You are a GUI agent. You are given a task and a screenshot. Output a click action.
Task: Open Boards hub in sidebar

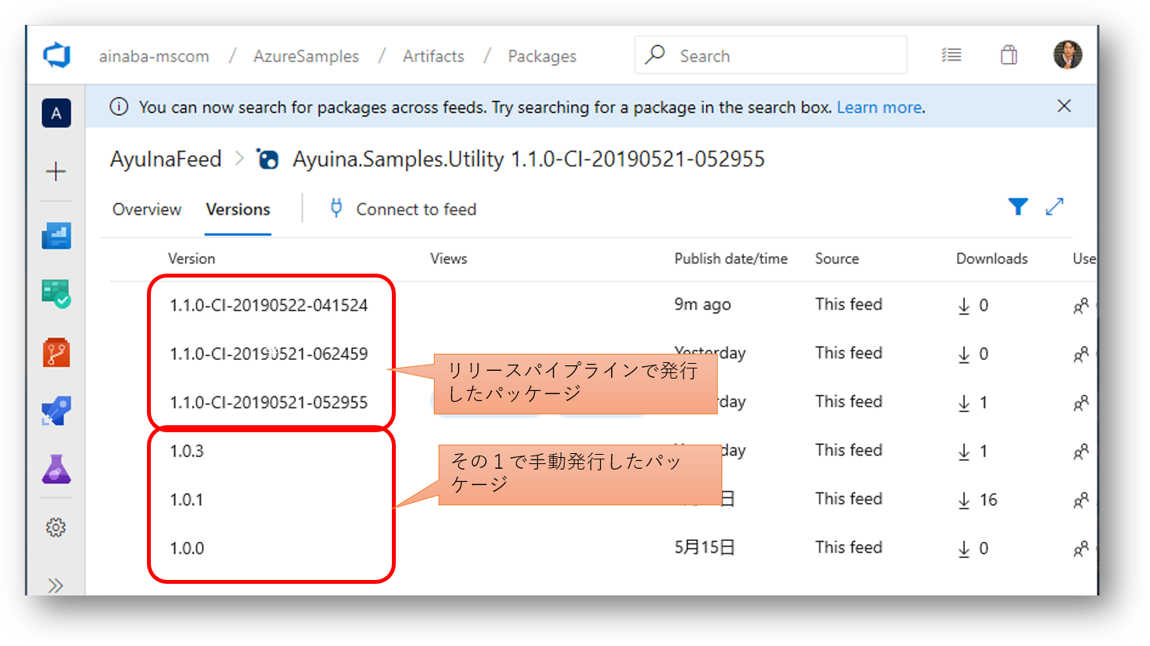coord(56,294)
